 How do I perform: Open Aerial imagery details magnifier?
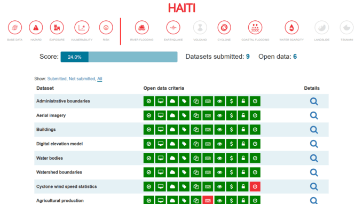314,115
